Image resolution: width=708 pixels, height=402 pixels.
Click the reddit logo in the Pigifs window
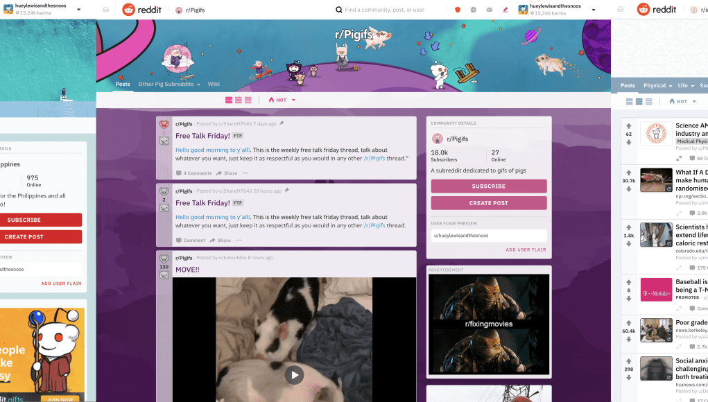click(x=141, y=10)
